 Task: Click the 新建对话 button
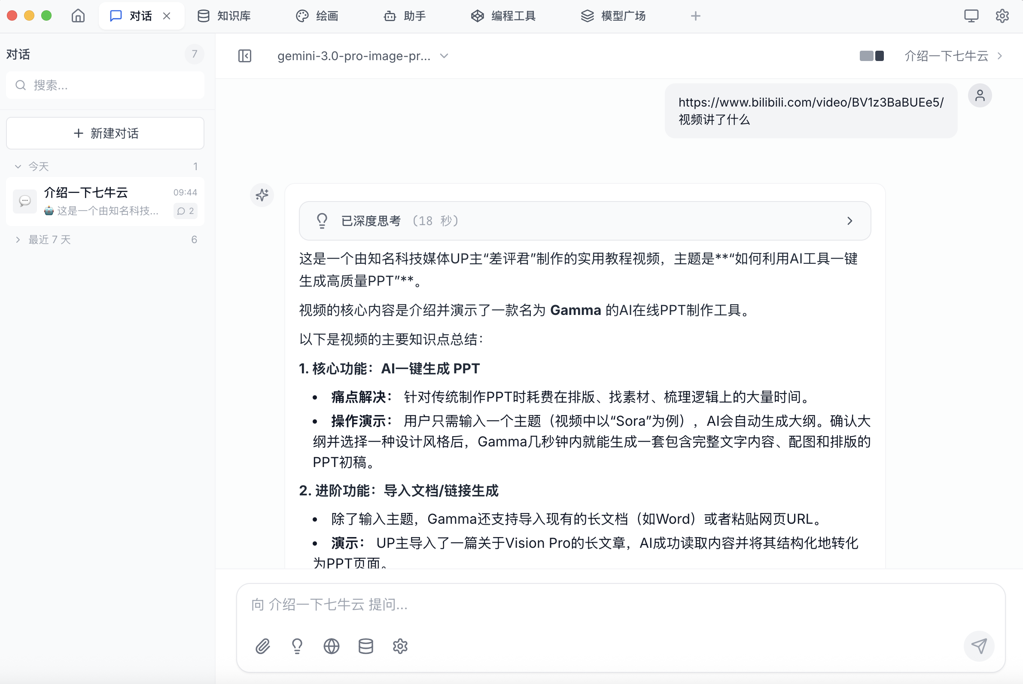pos(105,133)
